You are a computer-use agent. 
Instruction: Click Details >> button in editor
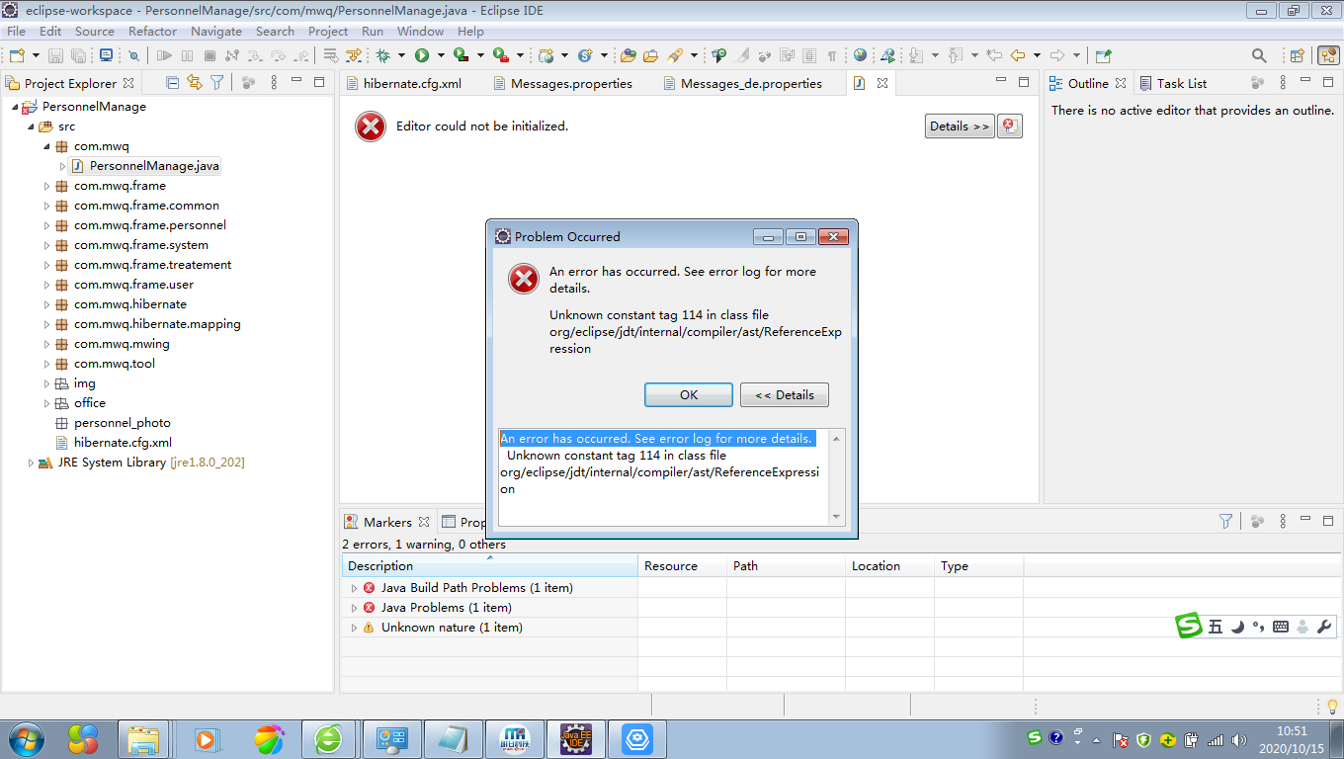960,126
